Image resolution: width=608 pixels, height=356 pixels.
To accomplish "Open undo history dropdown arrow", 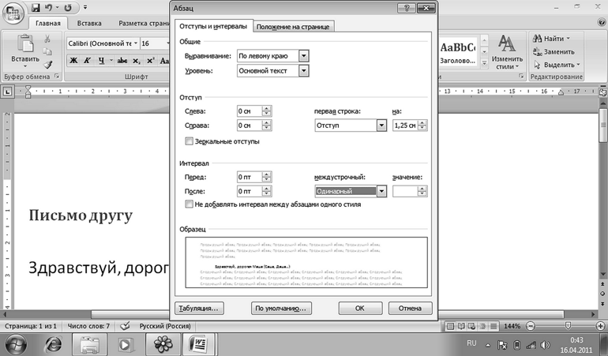I will (58, 7).
